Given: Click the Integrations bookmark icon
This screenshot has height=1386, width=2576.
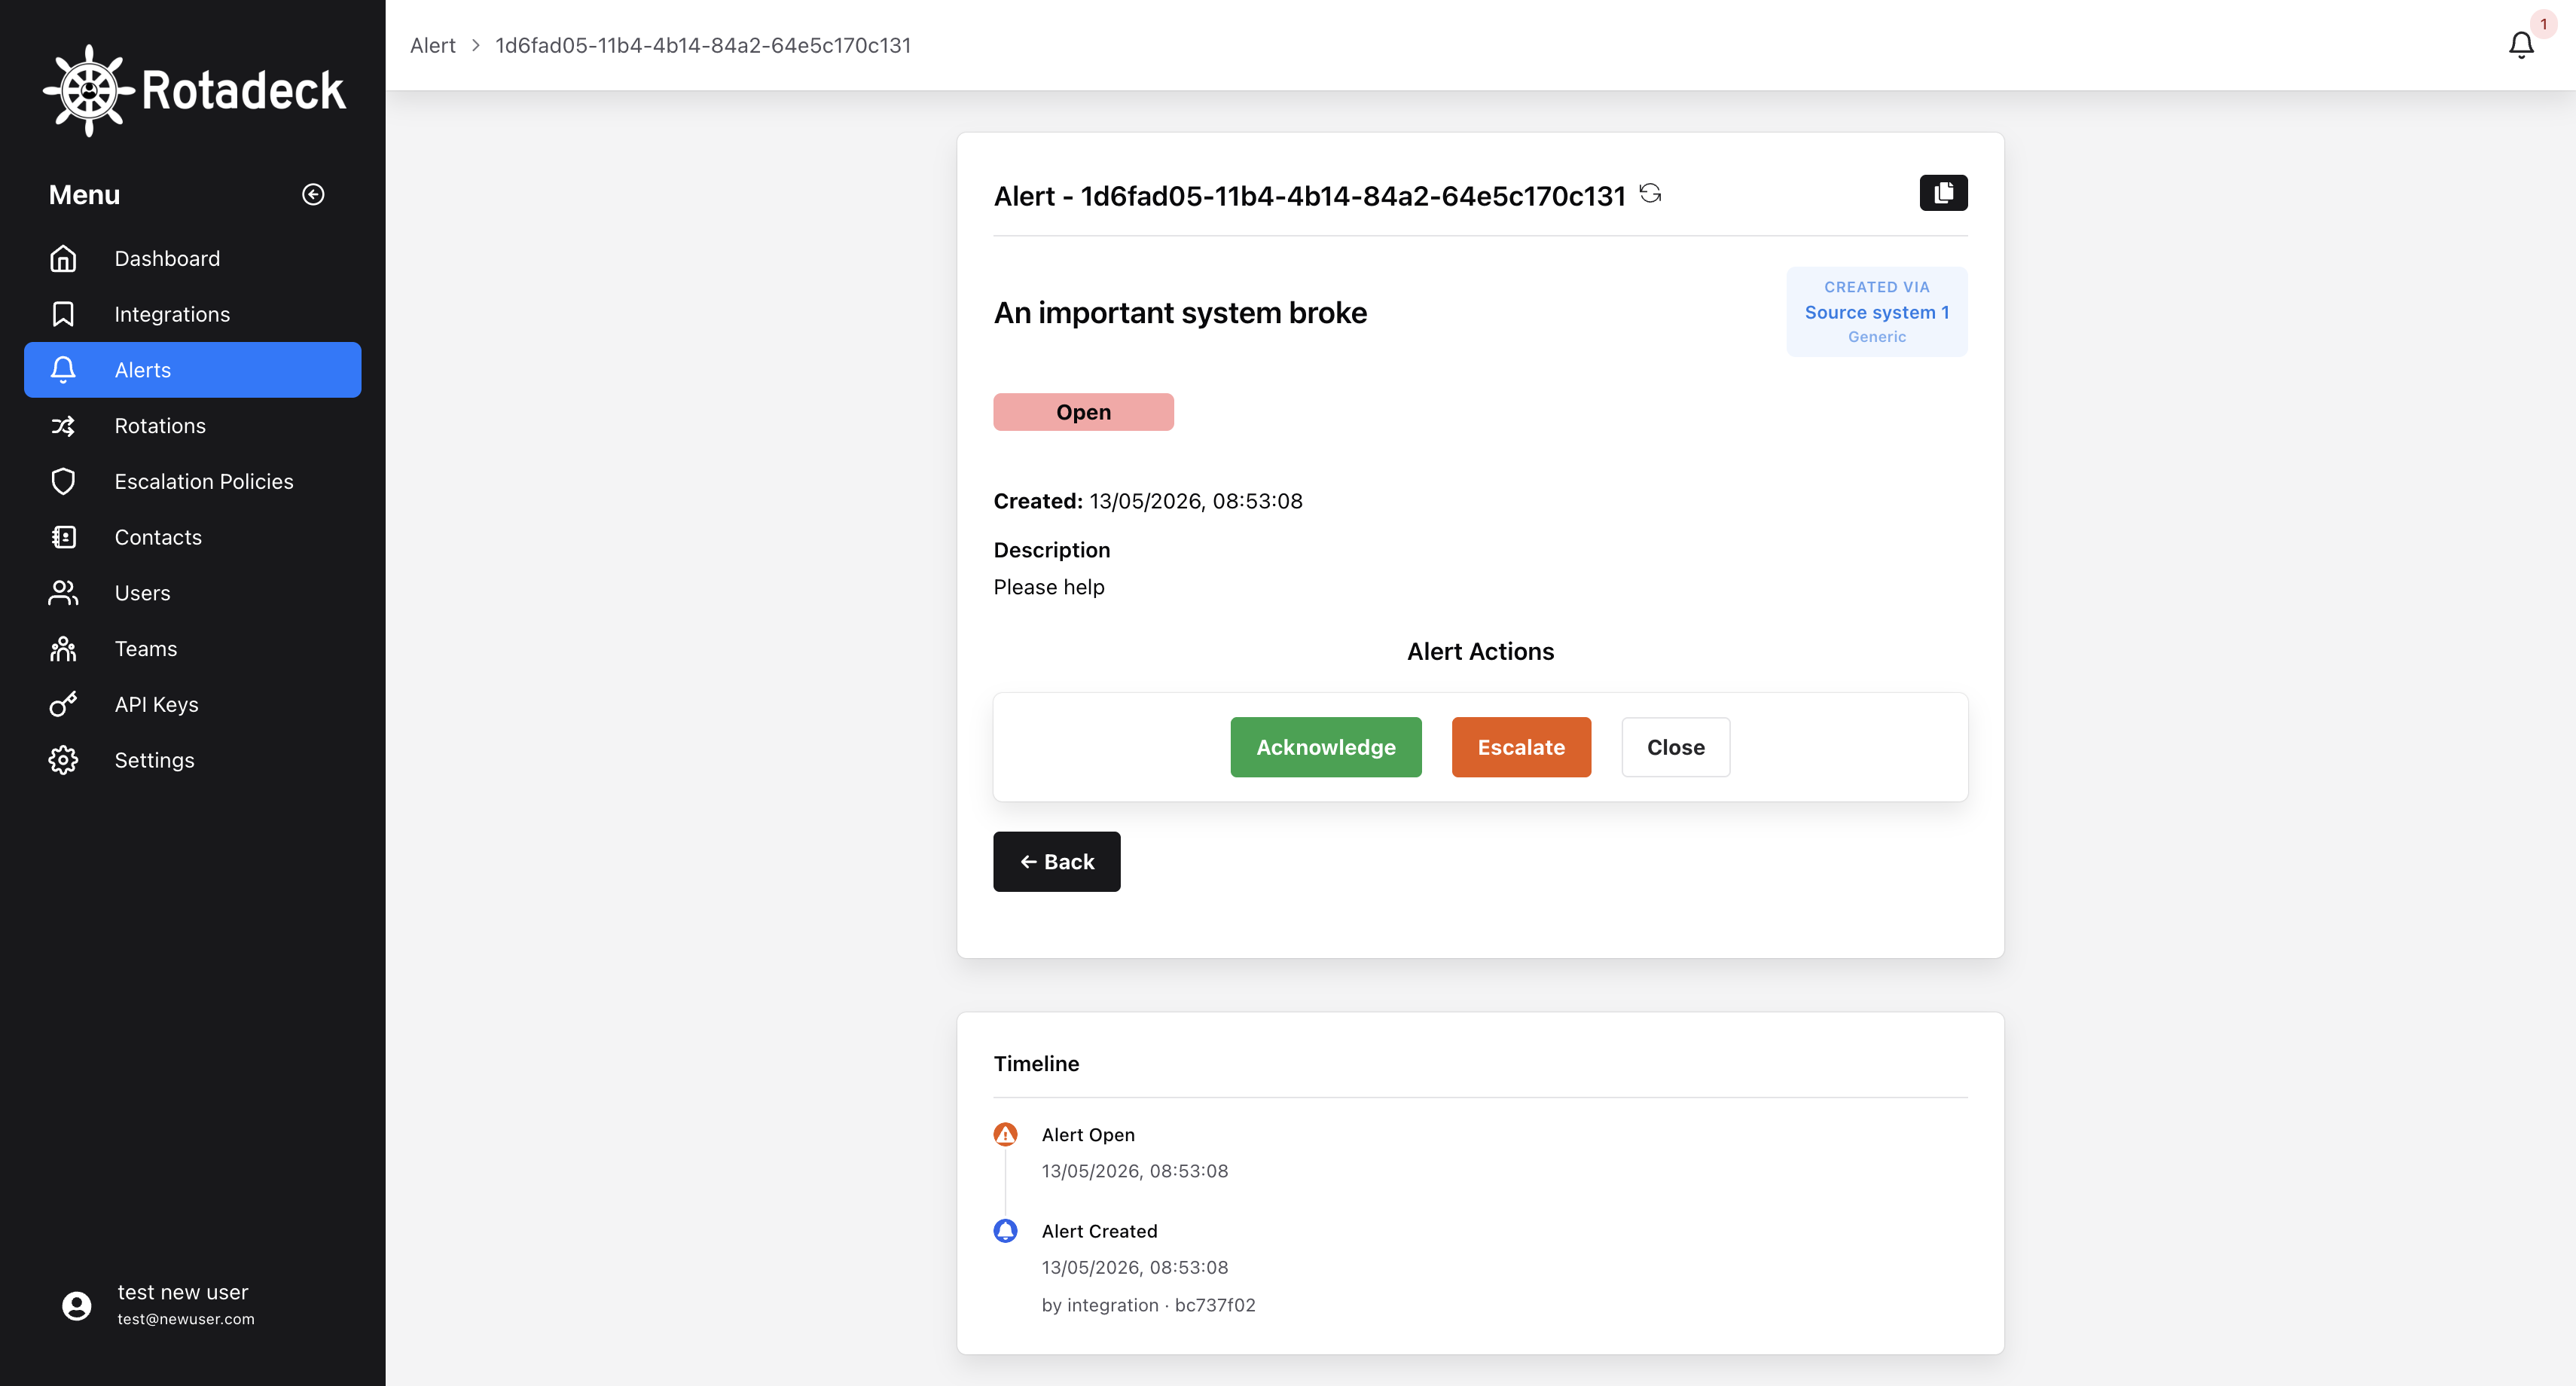Looking at the screenshot, I should pos(63,314).
